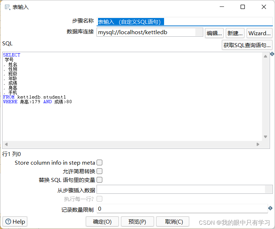This screenshot has height=229, width=275.
Task: Click the horizontal scrollbar right arrow
Action: tap(258, 144)
